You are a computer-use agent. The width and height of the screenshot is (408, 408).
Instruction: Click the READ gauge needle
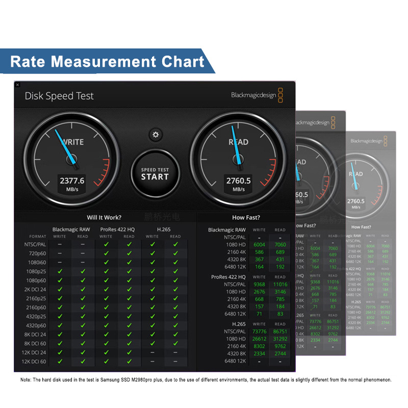pos(236,147)
